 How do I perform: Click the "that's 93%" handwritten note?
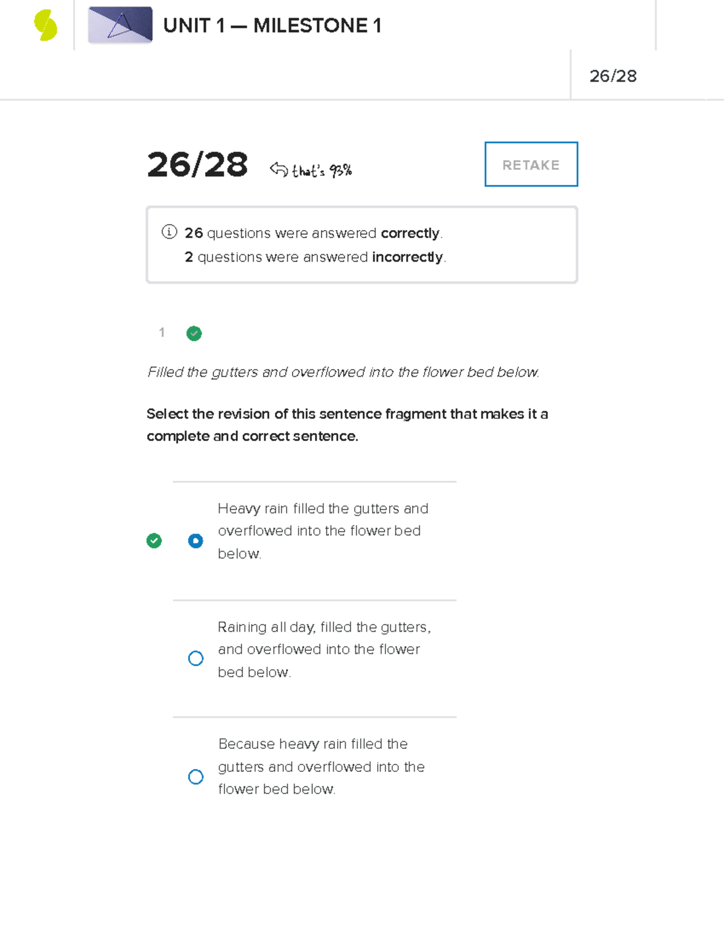tap(322, 172)
